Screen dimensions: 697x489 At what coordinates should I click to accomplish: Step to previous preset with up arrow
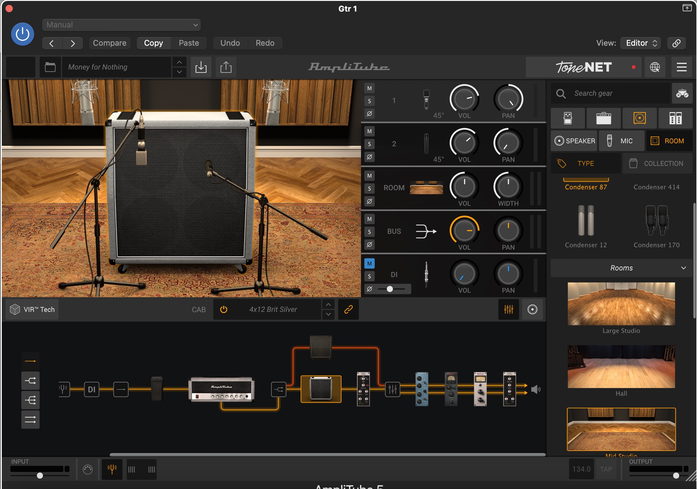point(179,62)
